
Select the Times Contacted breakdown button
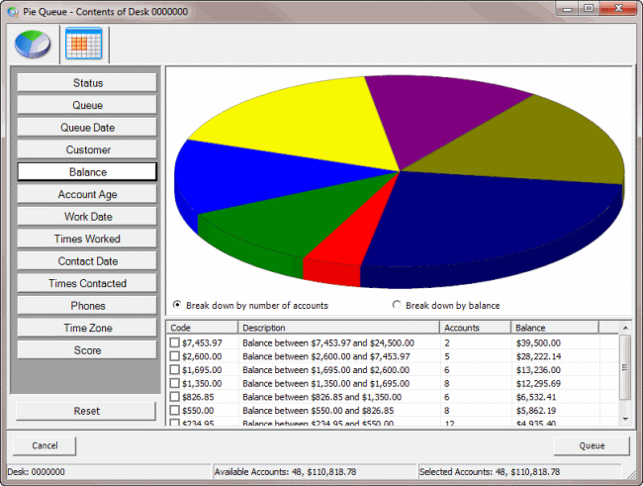coord(87,283)
